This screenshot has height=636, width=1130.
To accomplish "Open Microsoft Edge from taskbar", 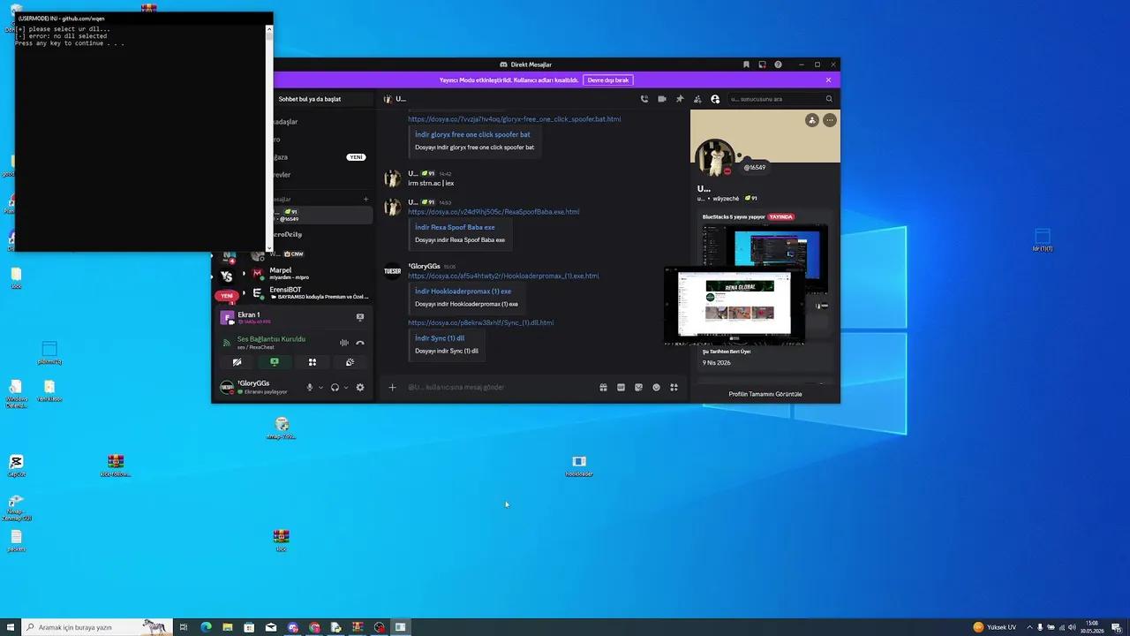I will tap(206, 627).
